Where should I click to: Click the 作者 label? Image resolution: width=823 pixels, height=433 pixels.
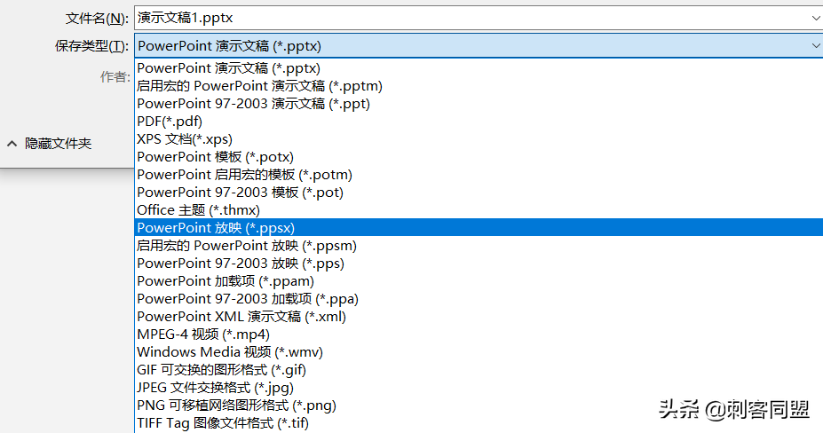point(115,77)
